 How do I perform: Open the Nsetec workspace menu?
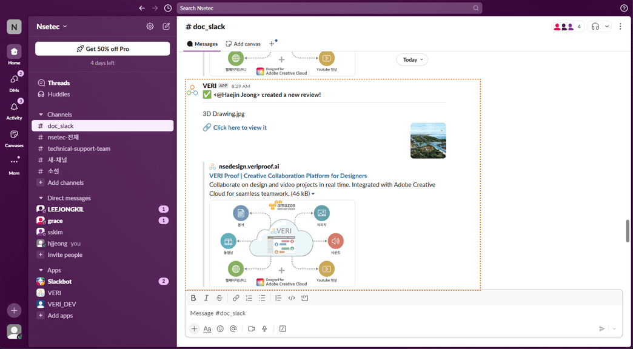[x=51, y=26]
